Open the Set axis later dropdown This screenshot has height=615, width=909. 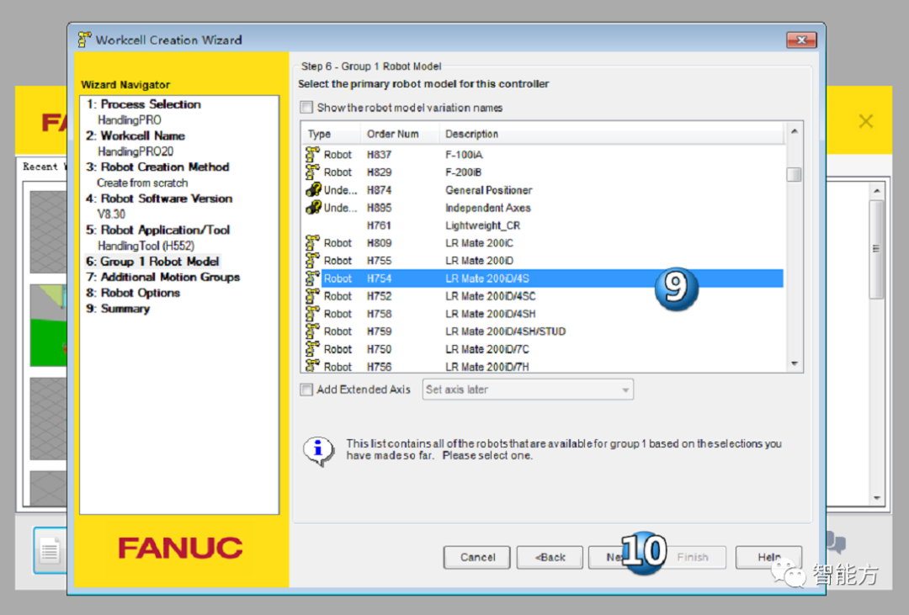[x=528, y=390]
